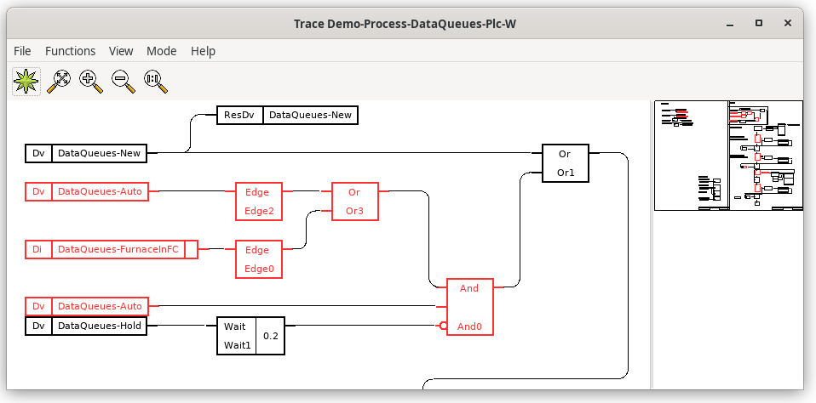Select the ResDv DataQueues-New block
Viewport: 816px width, 403px height.
(286, 116)
